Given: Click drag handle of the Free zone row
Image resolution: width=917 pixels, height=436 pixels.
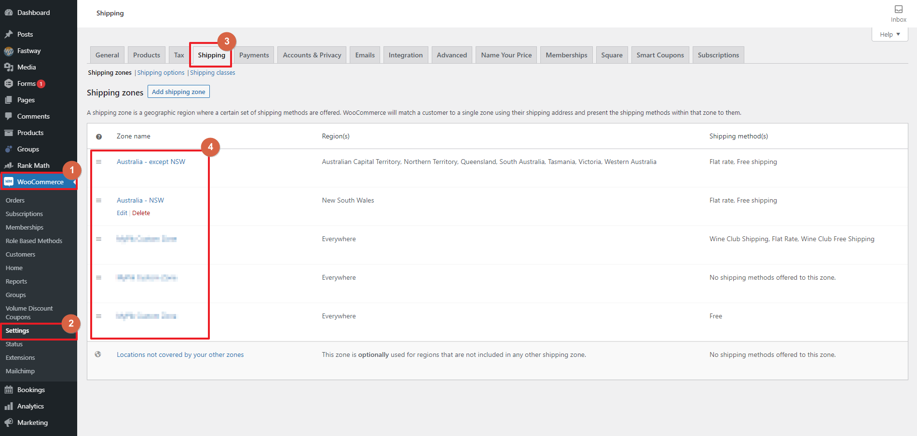Looking at the screenshot, I should point(99,316).
